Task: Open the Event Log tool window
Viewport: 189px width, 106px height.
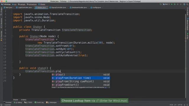Action: [39, 102]
